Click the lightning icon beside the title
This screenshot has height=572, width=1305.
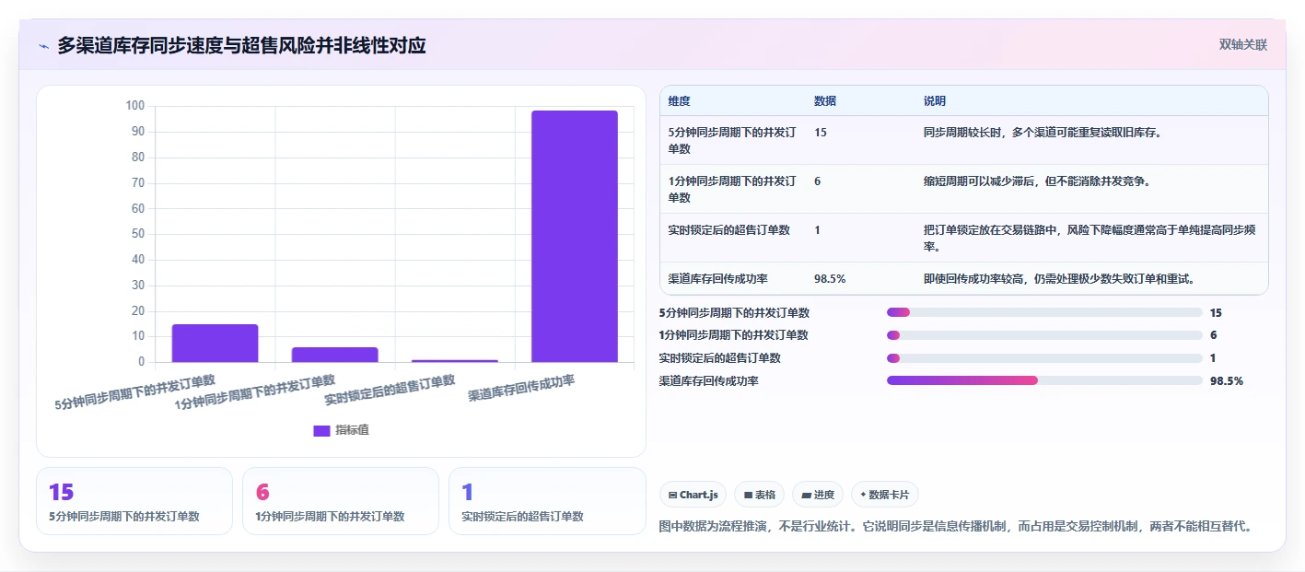[43, 46]
